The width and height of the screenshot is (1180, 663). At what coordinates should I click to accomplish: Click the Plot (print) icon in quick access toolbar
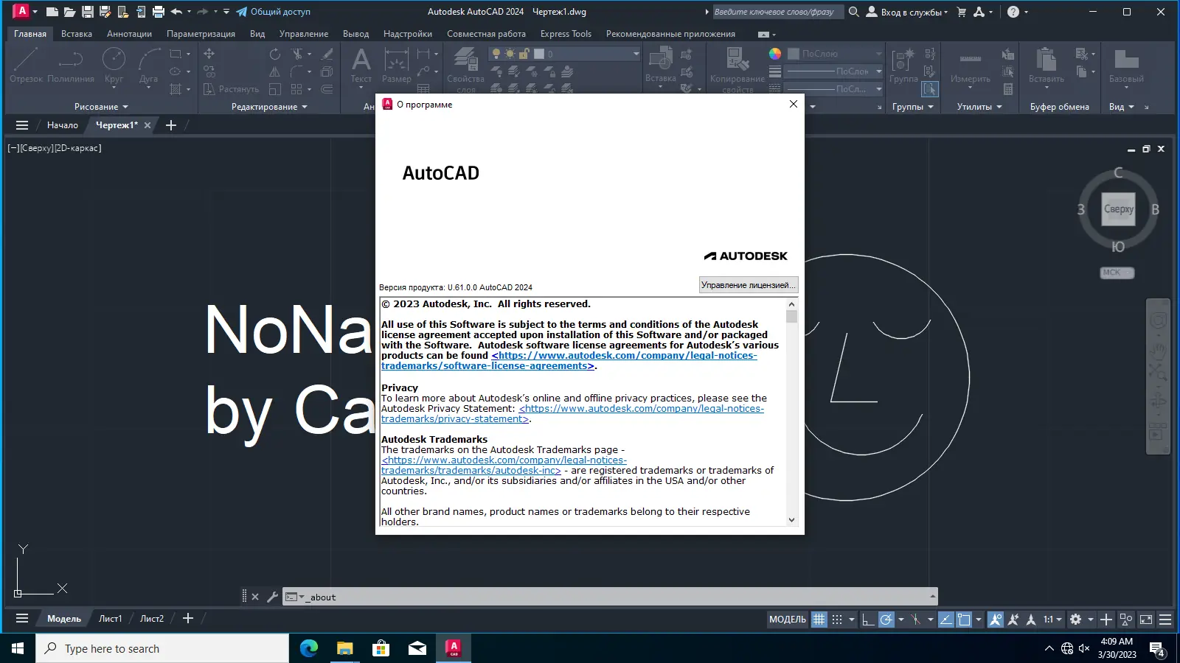[x=158, y=12]
